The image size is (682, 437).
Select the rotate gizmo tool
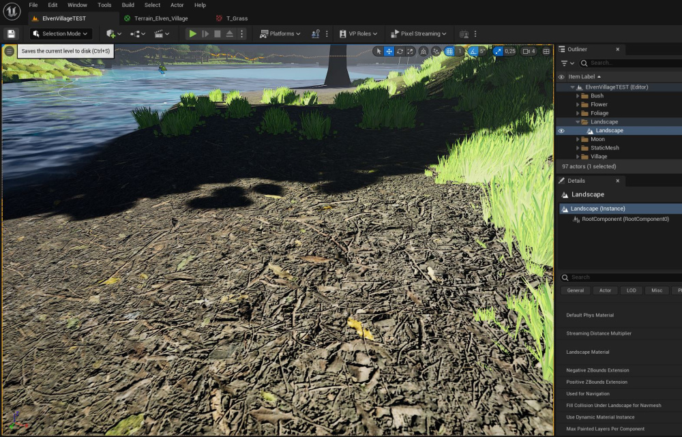coord(400,51)
